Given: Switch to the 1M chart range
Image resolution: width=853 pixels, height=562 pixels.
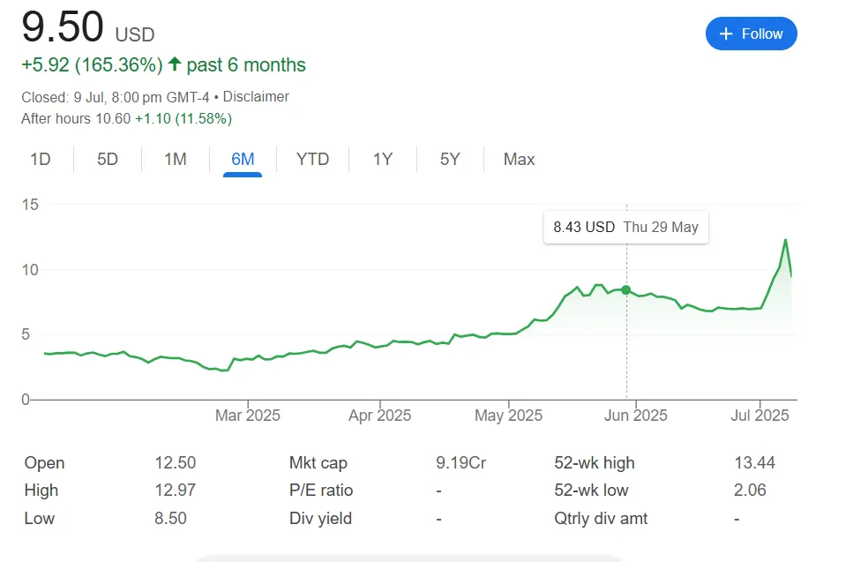Looking at the screenshot, I should (x=176, y=160).
